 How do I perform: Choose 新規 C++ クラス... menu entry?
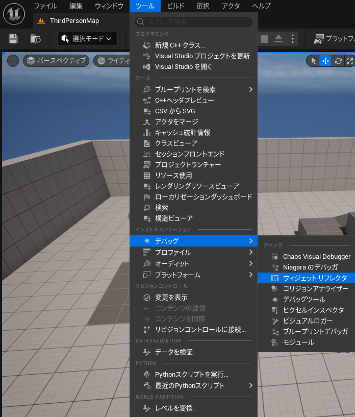tap(193, 45)
